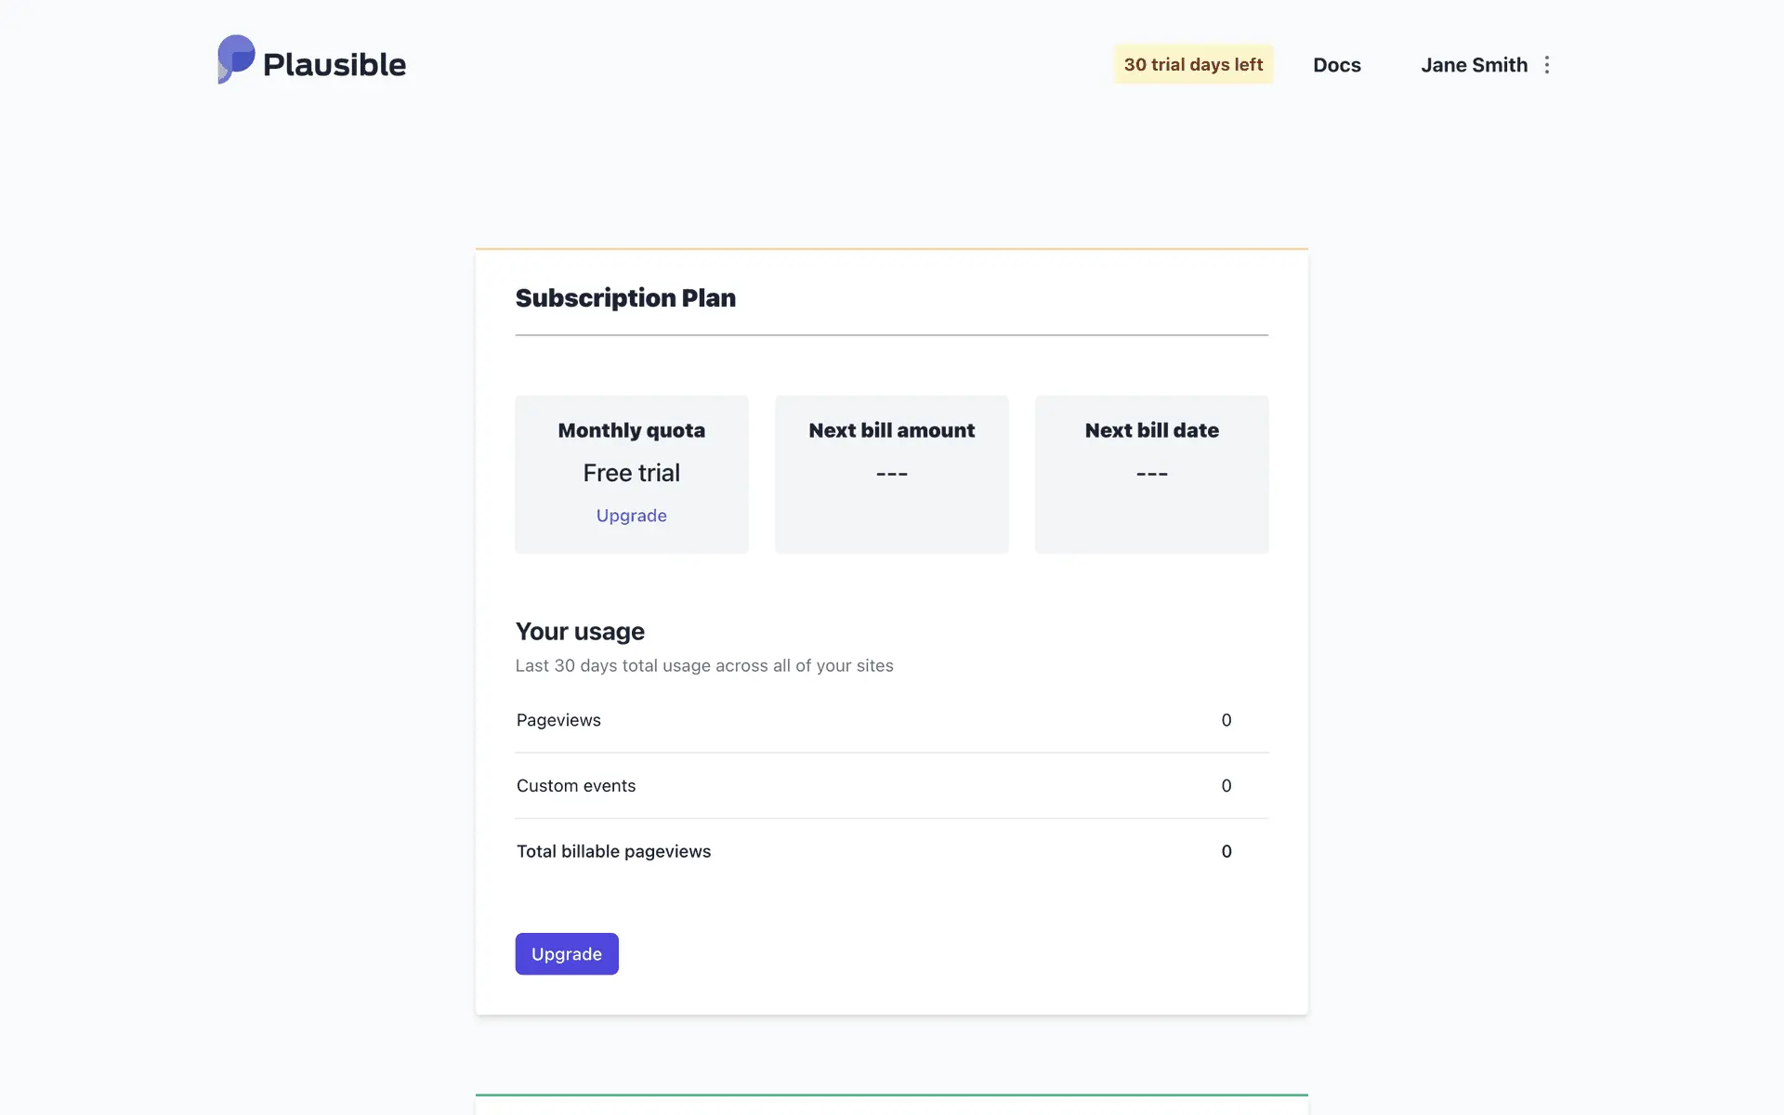The image size is (1784, 1115).
Task: Click the Subscription Plan heading
Action: pyautogui.click(x=625, y=298)
